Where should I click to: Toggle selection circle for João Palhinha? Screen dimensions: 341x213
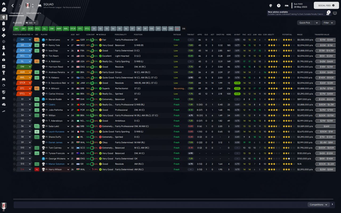click(x=14, y=110)
